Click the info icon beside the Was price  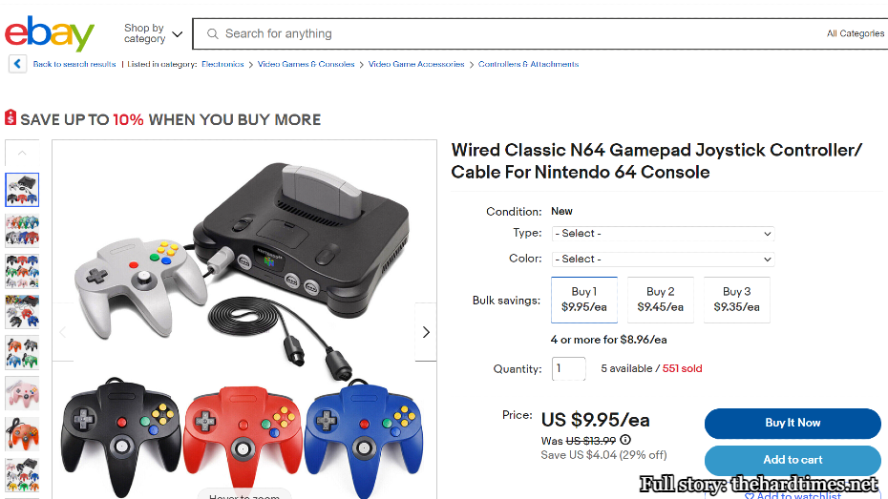[625, 440]
